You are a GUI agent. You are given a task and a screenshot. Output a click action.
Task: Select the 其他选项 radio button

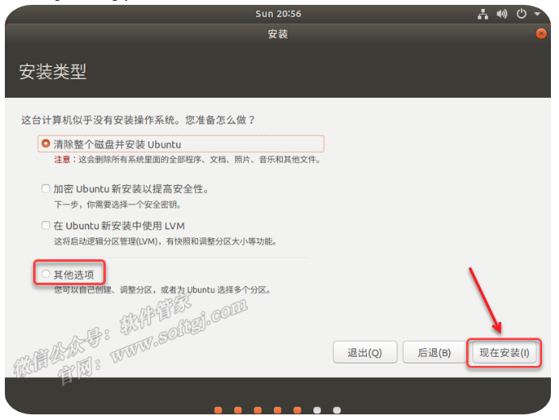[x=45, y=274]
